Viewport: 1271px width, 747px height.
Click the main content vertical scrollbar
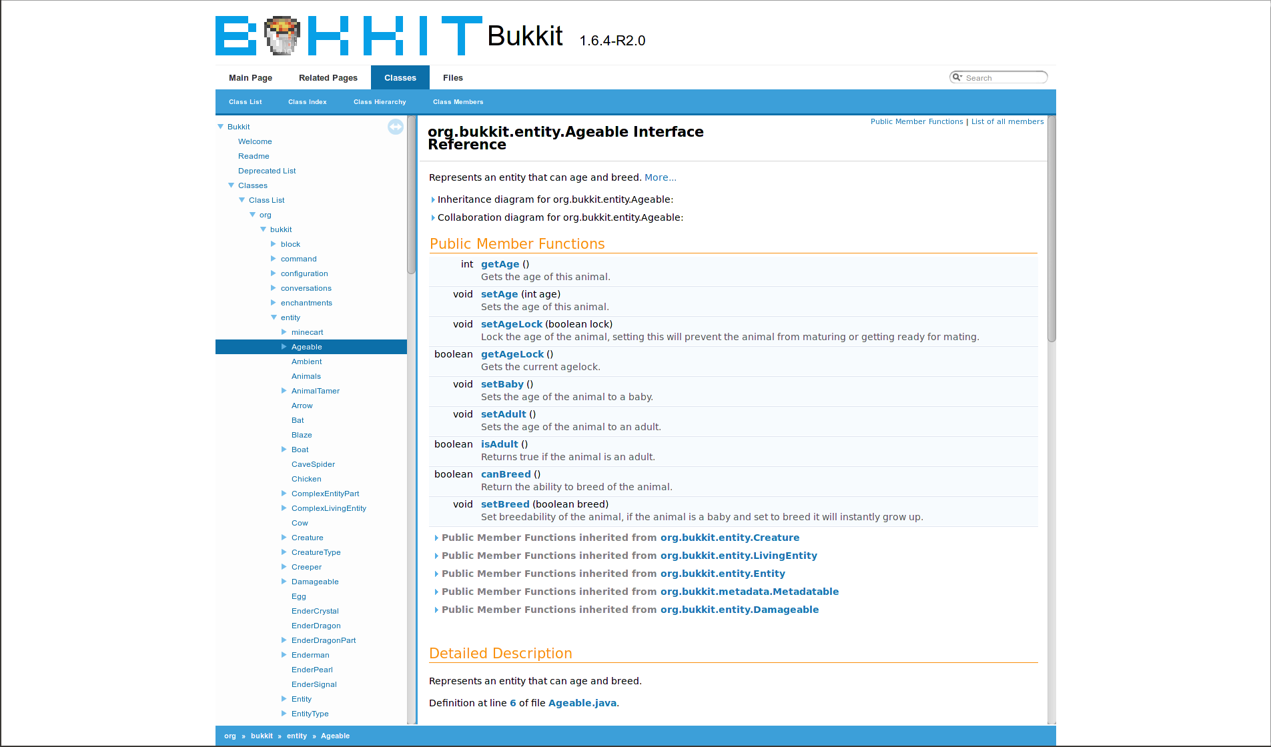1051,420
